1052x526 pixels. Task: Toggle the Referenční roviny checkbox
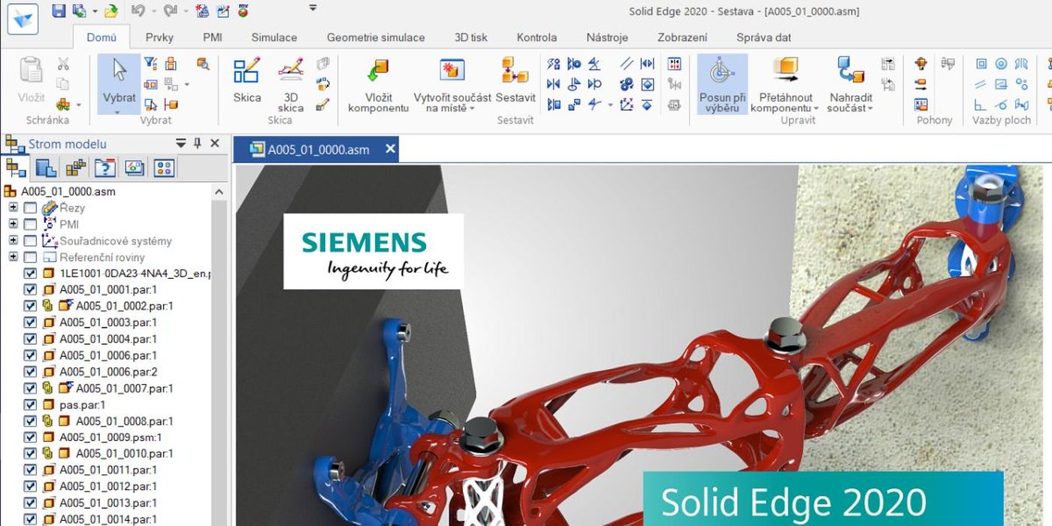pyautogui.click(x=30, y=258)
